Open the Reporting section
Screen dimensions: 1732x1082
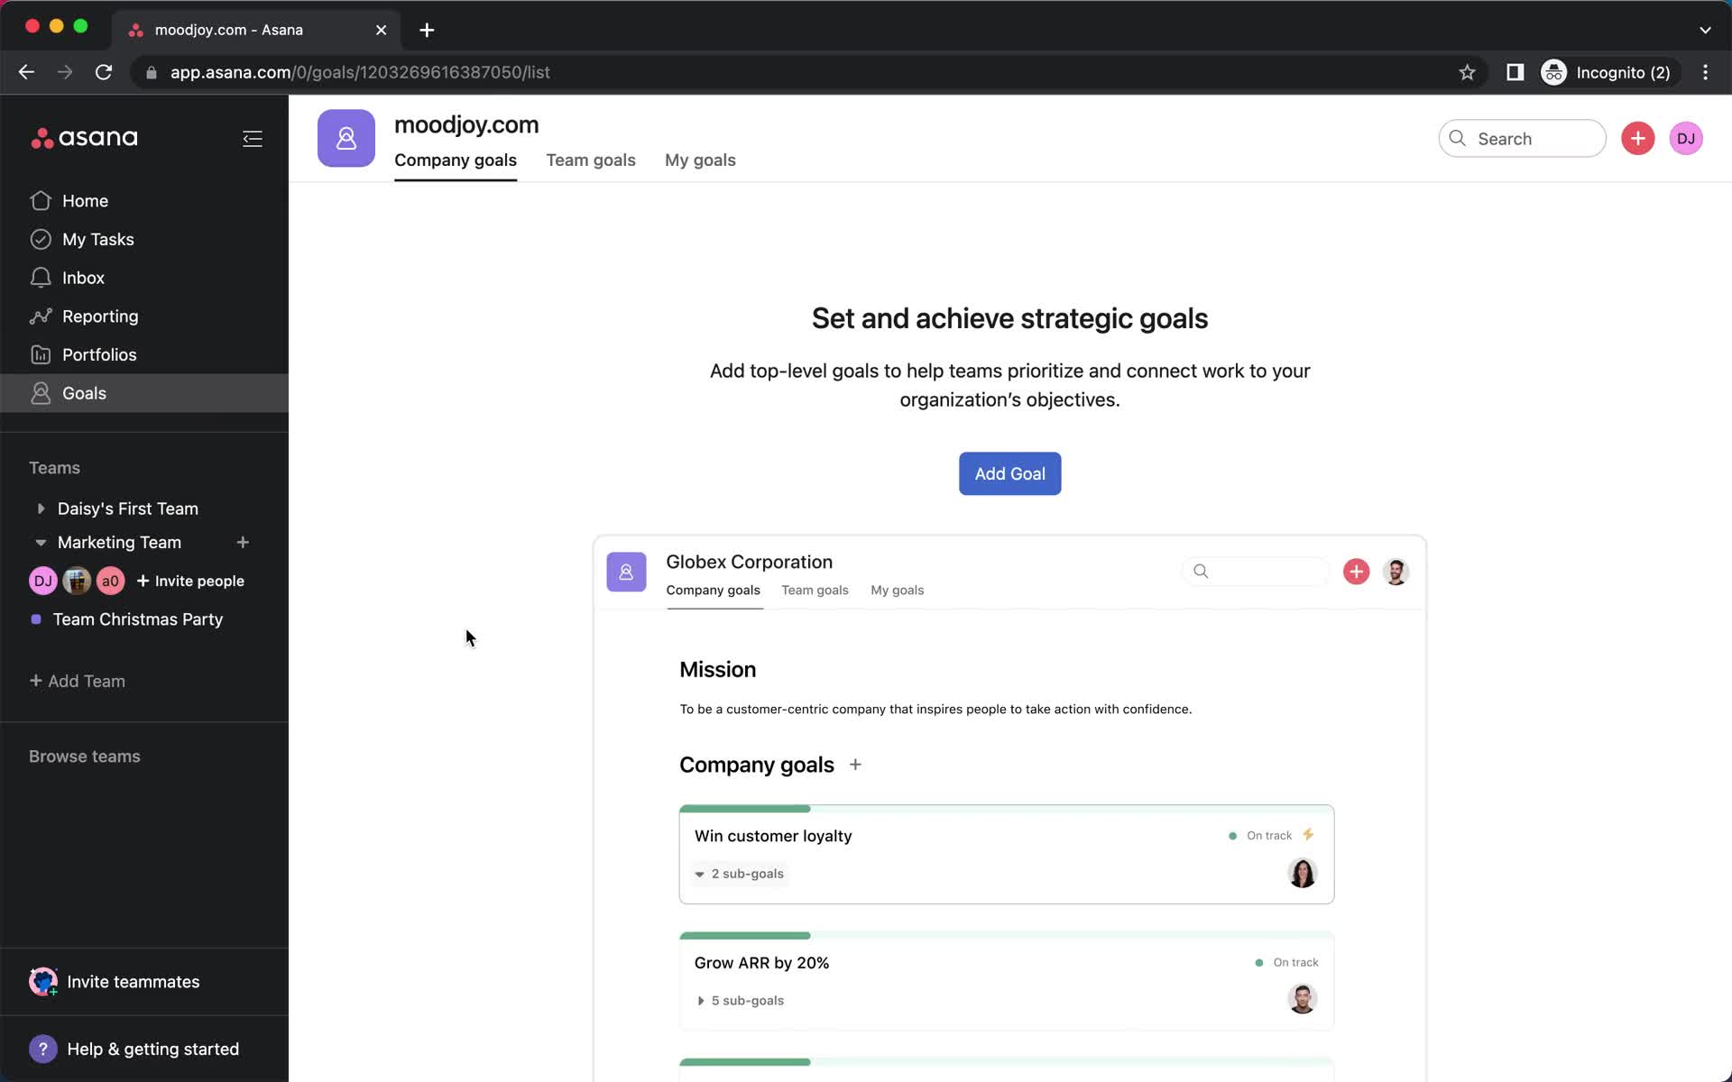[100, 316]
